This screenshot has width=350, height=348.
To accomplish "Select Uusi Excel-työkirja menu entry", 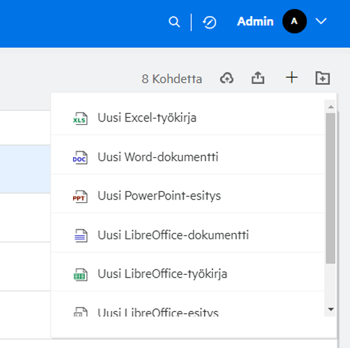I will pos(187,118).
